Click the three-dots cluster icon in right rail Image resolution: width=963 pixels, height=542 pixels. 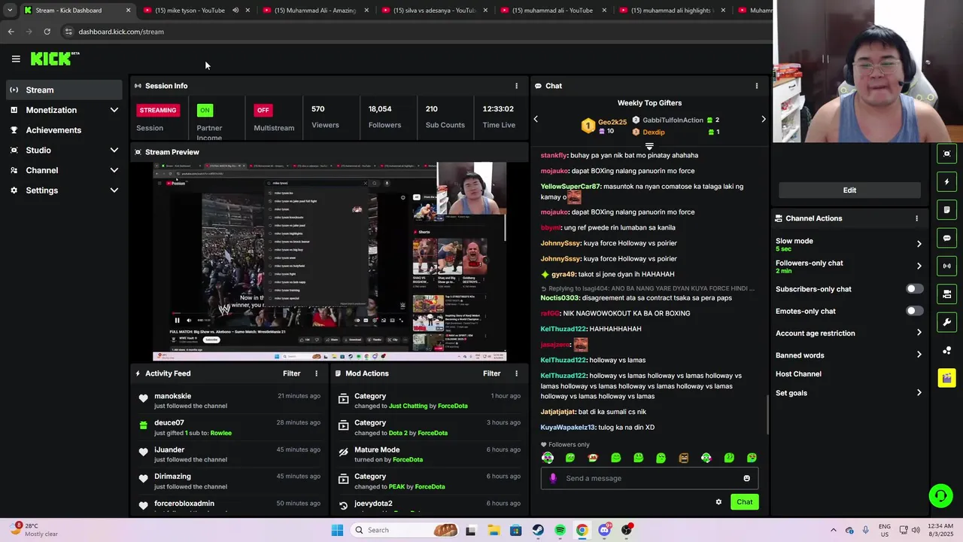tap(946, 350)
